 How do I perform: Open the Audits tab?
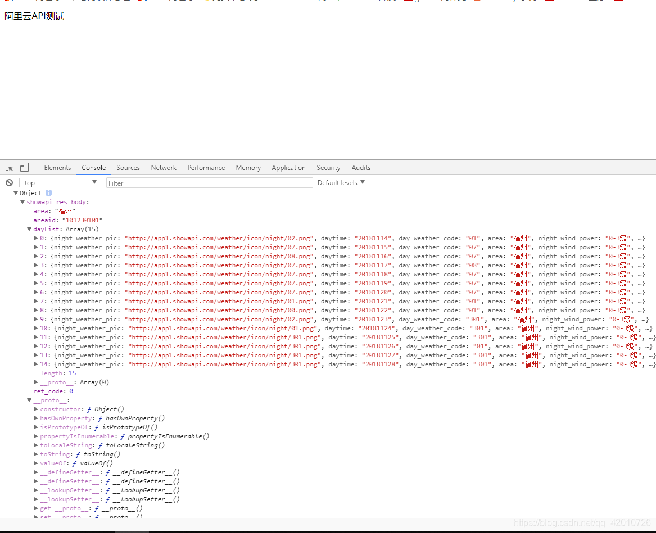point(361,168)
